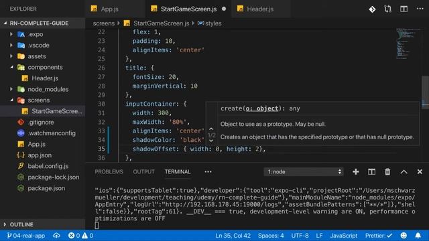The image size is (429, 241).
Task: Click the editor minimap
Action: point(408,44)
